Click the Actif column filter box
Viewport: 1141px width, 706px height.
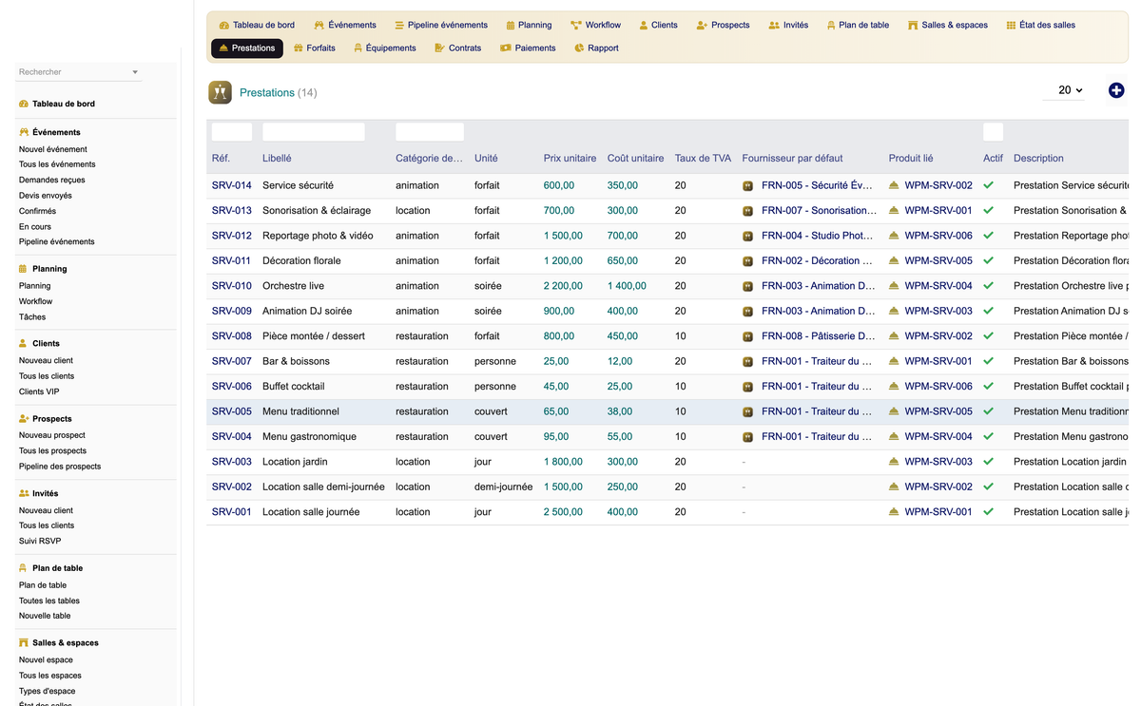point(993,132)
